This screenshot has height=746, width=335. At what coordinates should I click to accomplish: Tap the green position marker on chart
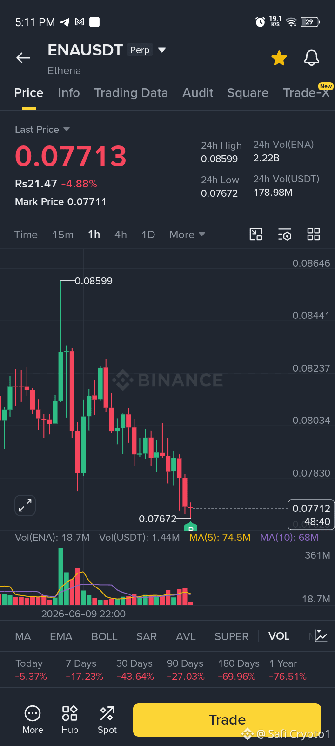pyautogui.click(x=191, y=527)
